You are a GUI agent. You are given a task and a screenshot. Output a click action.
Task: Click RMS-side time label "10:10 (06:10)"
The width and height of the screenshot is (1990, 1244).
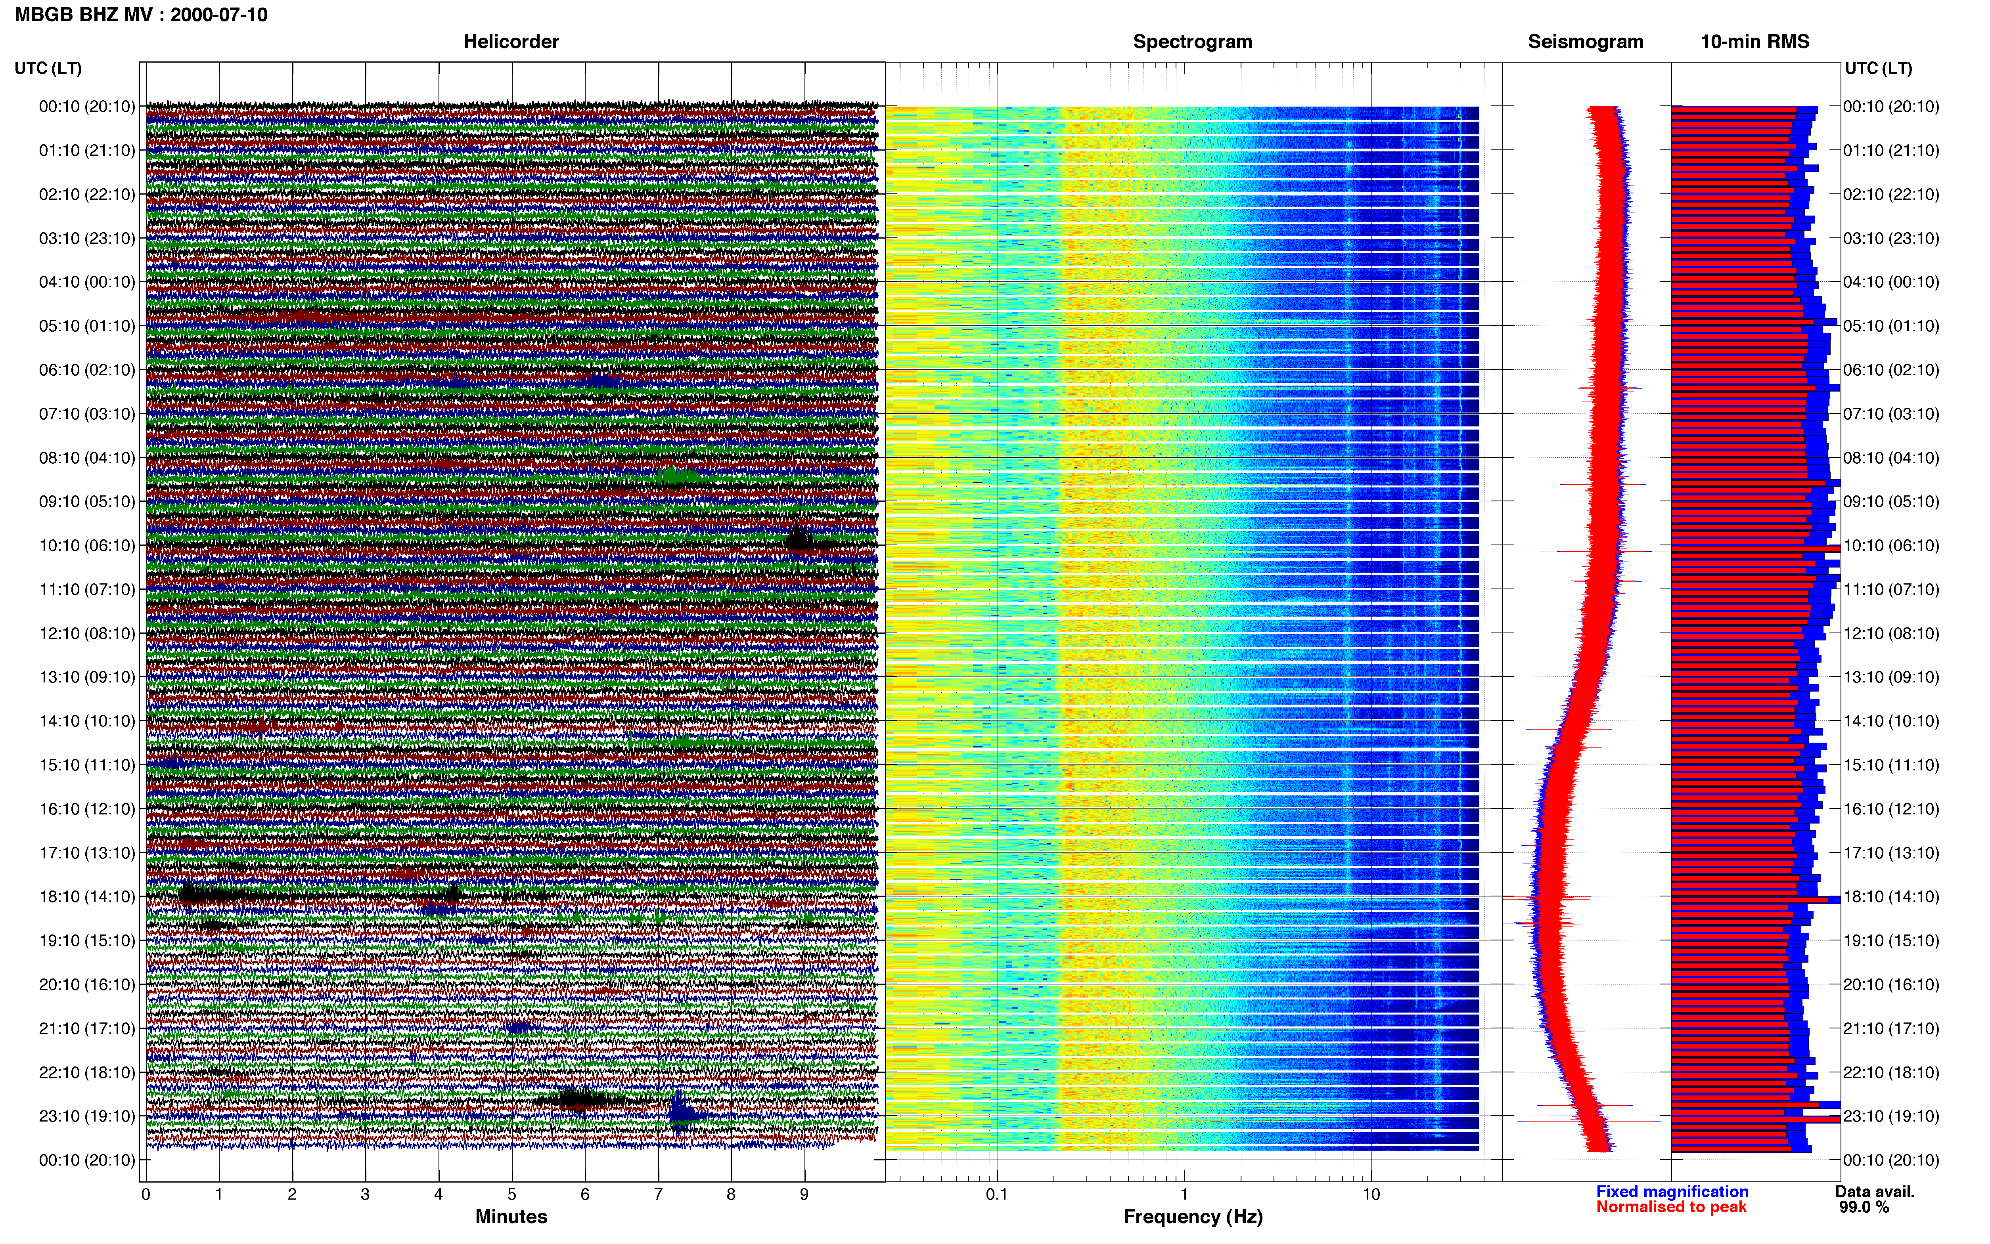pyautogui.click(x=1891, y=545)
